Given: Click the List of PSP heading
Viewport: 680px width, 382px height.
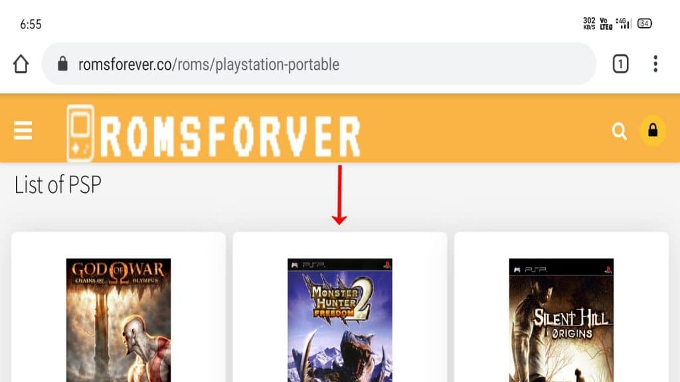Looking at the screenshot, I should [58, 184].
